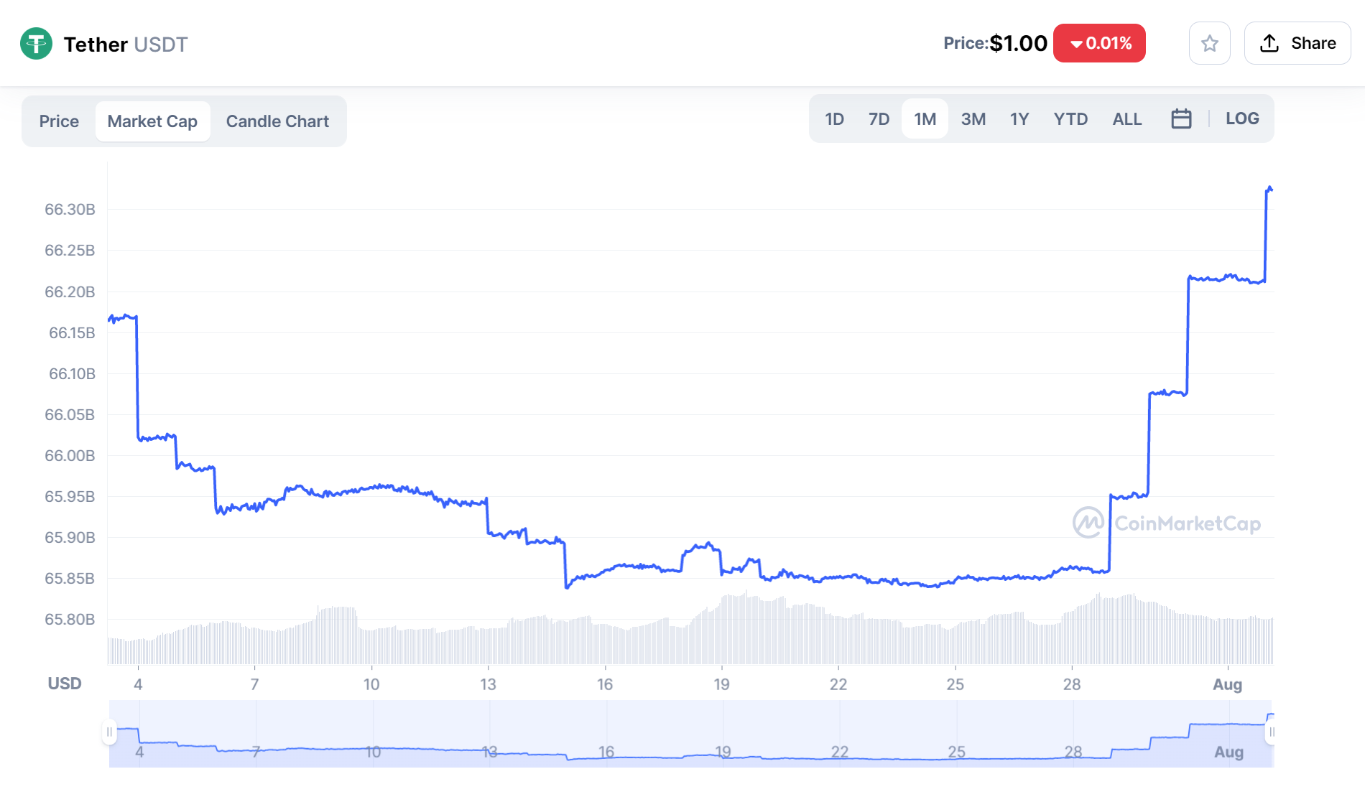This screenshot has height=797, width=1365.
Task: Switch to the Price tab
Action: [x=59, y=121]
